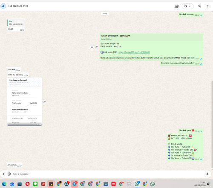Open the last WhatsApp icon in taskbar
This screenshot has height=188, width=213.
[x=153, y=184]
